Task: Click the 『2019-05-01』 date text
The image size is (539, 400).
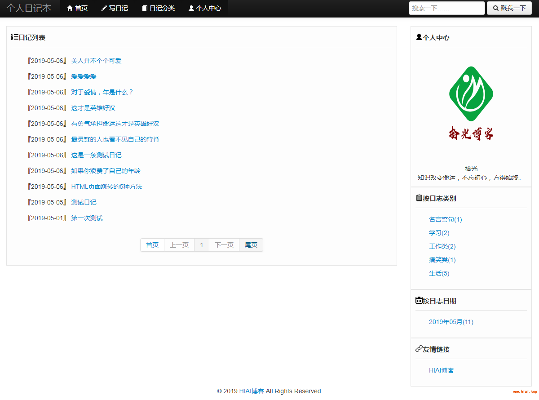Action: (x=47, y=218)
